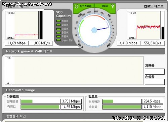The image size is (168, 122).
Task: Click the download test graph
Action: coord(22,25)
